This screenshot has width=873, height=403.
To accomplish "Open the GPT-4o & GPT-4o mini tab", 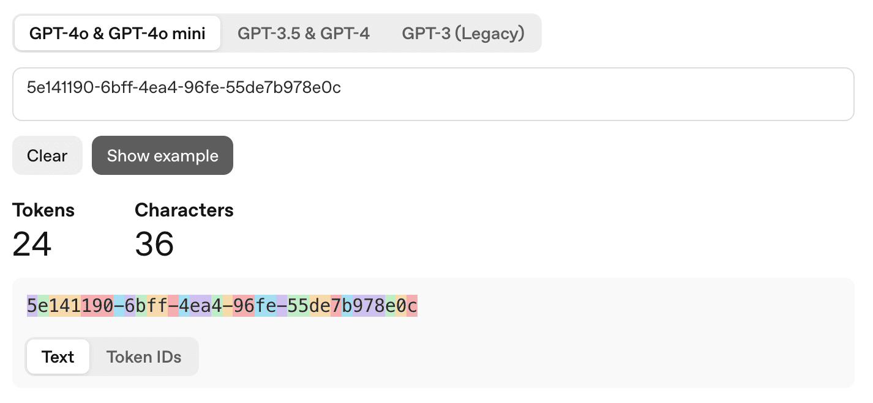I will click(x=117, y=32).
